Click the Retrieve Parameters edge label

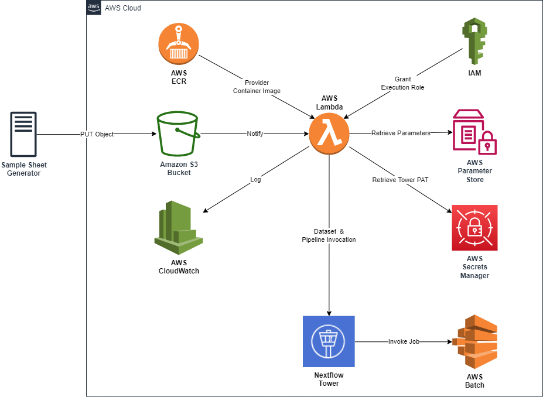click(401, 133)
